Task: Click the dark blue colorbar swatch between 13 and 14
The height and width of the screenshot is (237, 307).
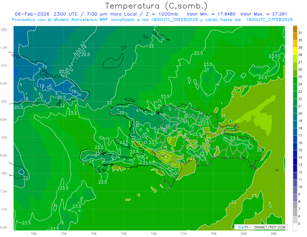Action: 295,161
